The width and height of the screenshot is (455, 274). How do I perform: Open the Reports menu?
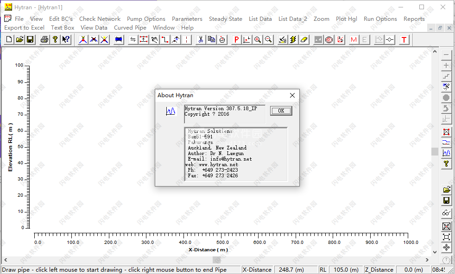414,19
